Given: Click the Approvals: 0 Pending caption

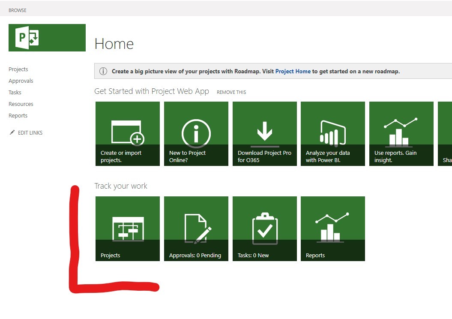Looking at the screenshot, I should [195, 255].
